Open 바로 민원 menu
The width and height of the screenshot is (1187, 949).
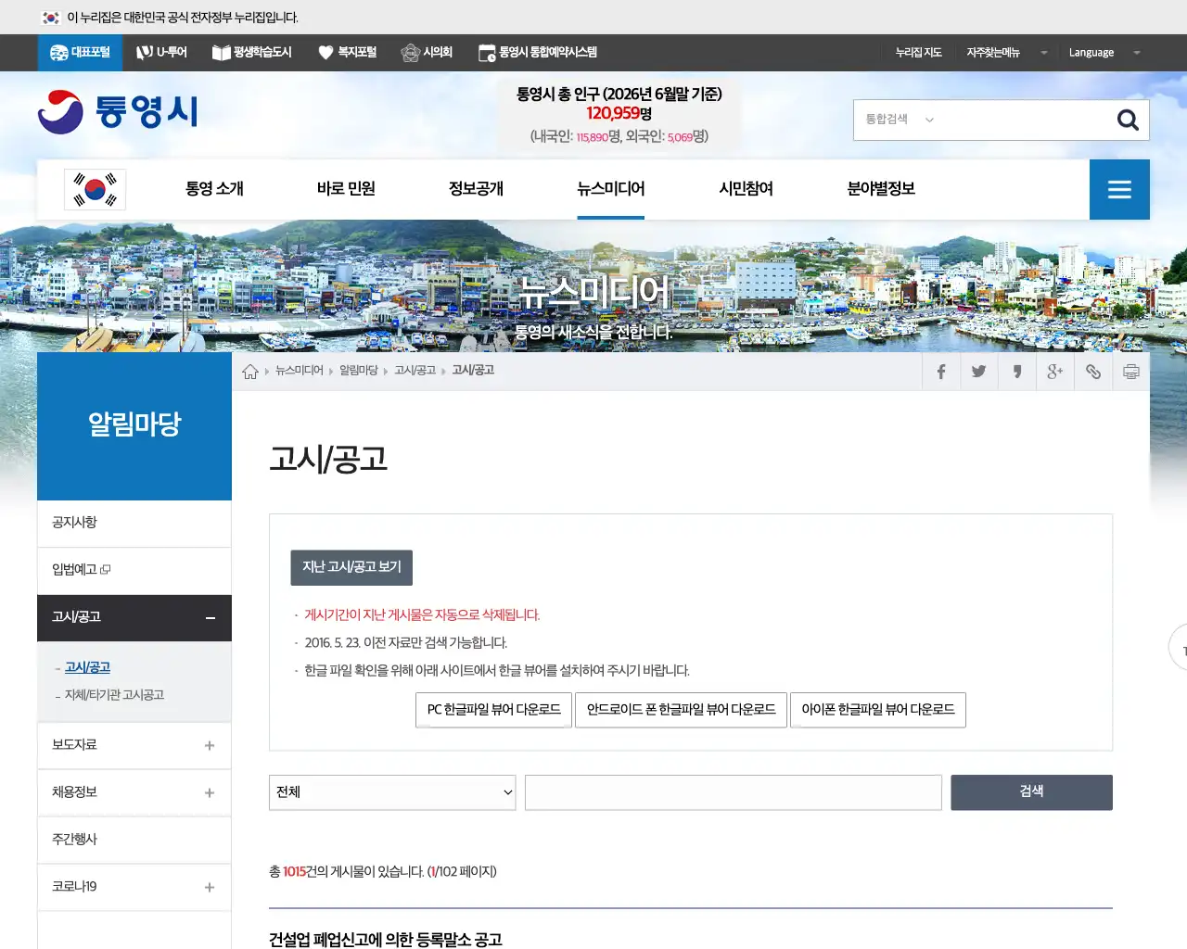coord(346,189)
